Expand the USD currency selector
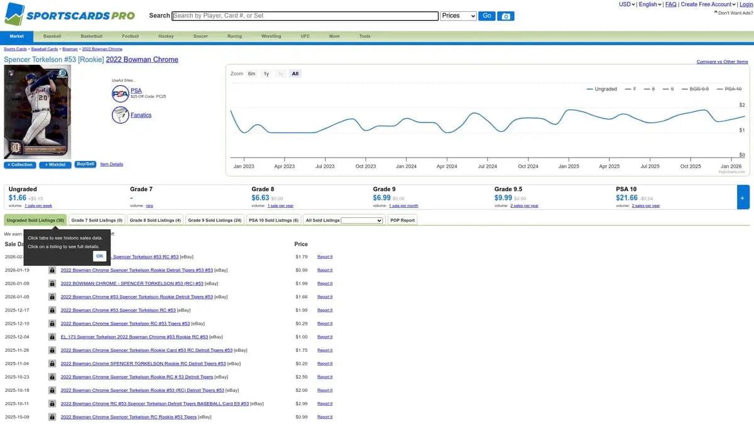Image resolution: width=754 pixels, height=424 pixels. coord(626,4)
